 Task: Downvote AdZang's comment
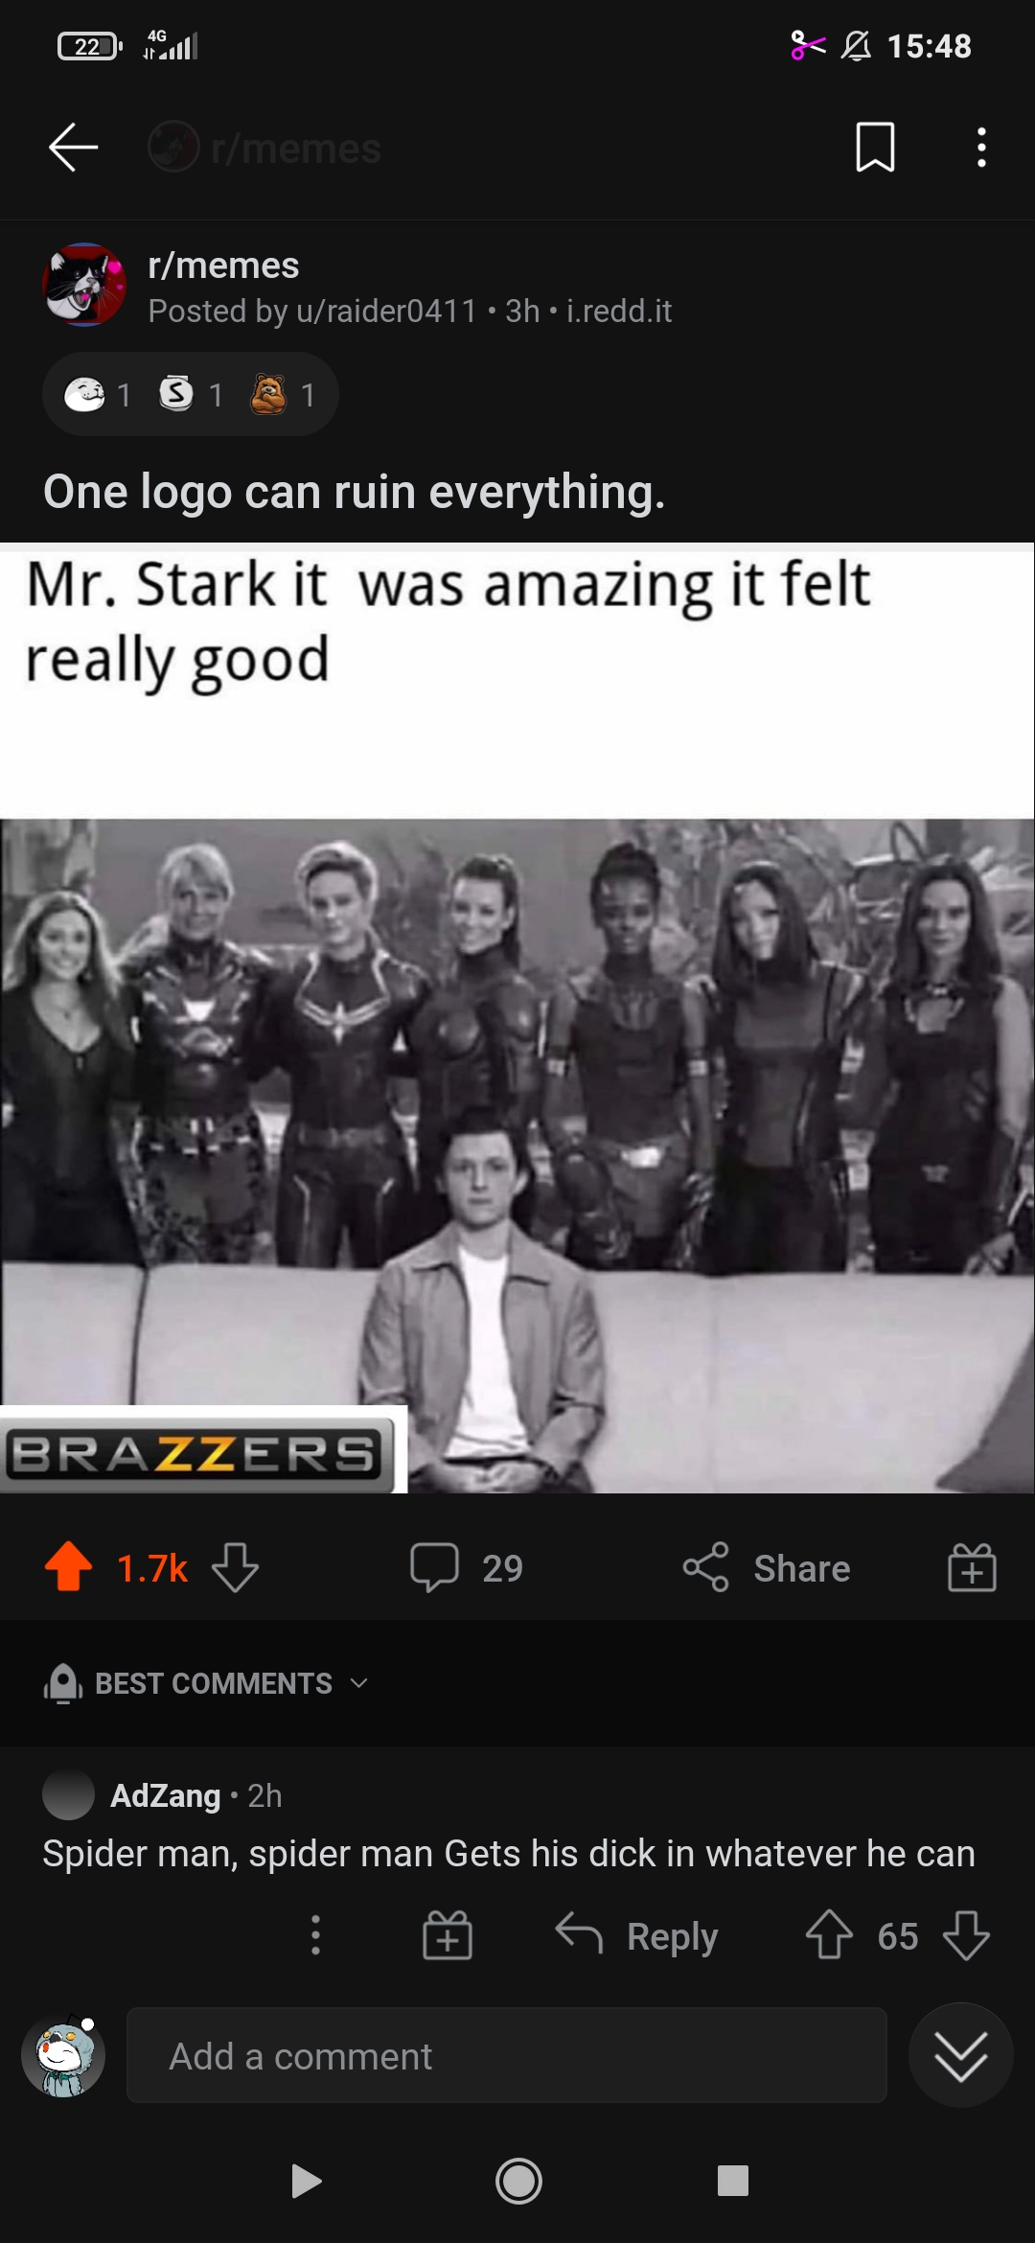966,1935
